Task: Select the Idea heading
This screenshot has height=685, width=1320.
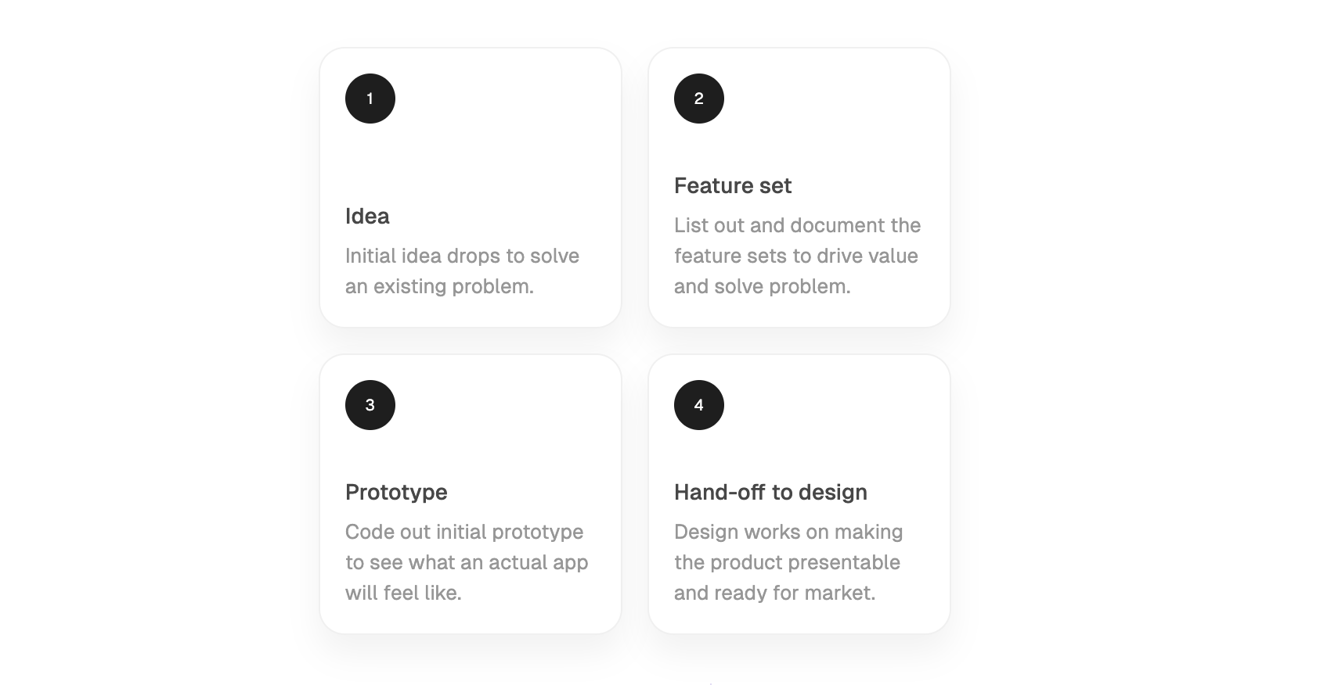Action: click(x=367, y=216)
